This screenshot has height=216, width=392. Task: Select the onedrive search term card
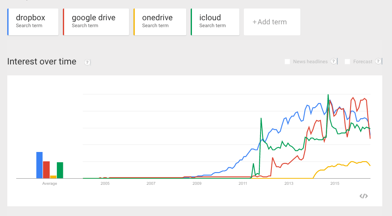pos(160,22)
